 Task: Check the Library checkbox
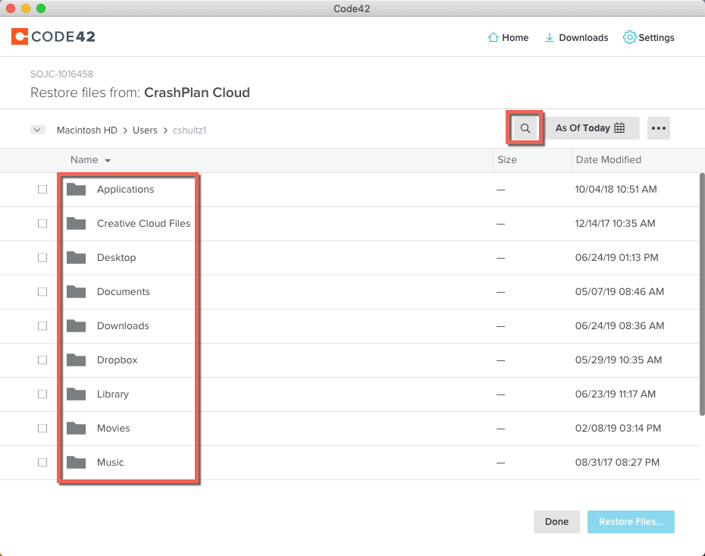[42, 394]
